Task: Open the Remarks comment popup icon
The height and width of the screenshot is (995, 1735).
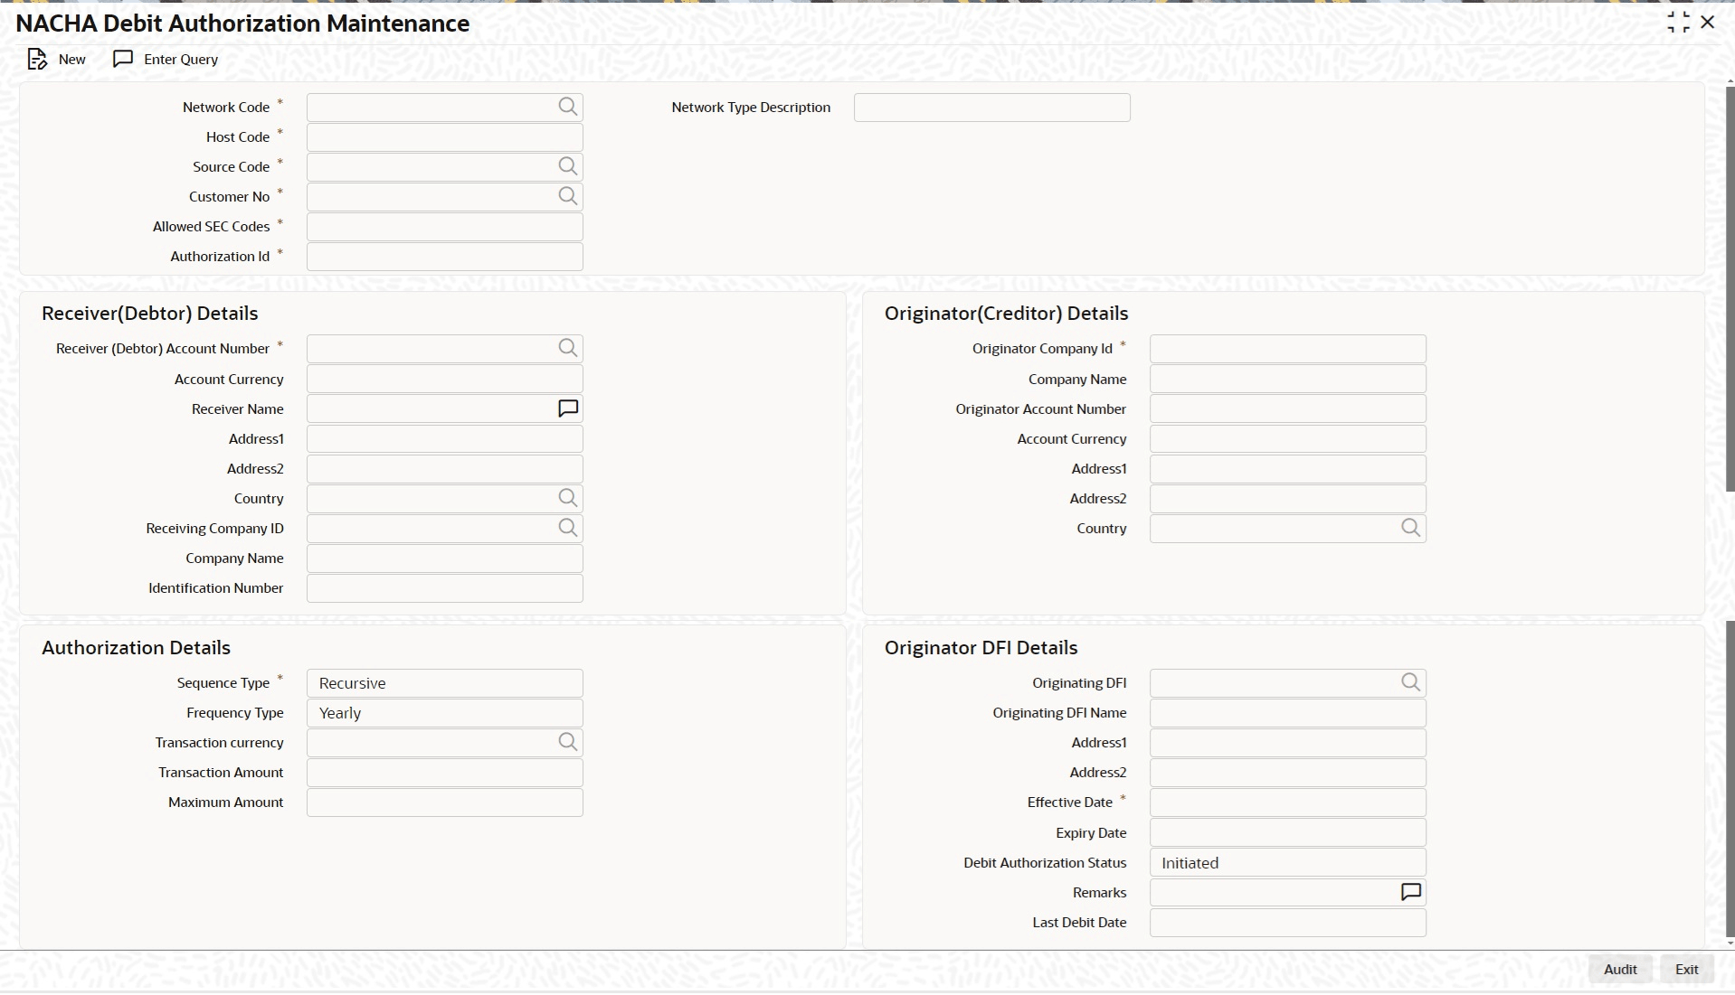Action: point(1411,892)
